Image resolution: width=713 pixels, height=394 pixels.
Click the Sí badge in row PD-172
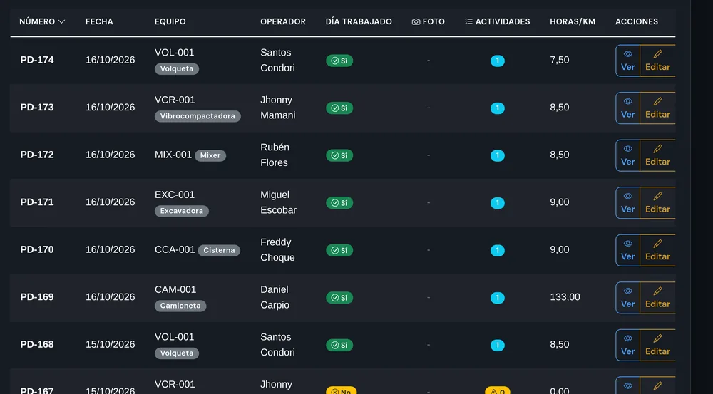[x=339, y=155]
